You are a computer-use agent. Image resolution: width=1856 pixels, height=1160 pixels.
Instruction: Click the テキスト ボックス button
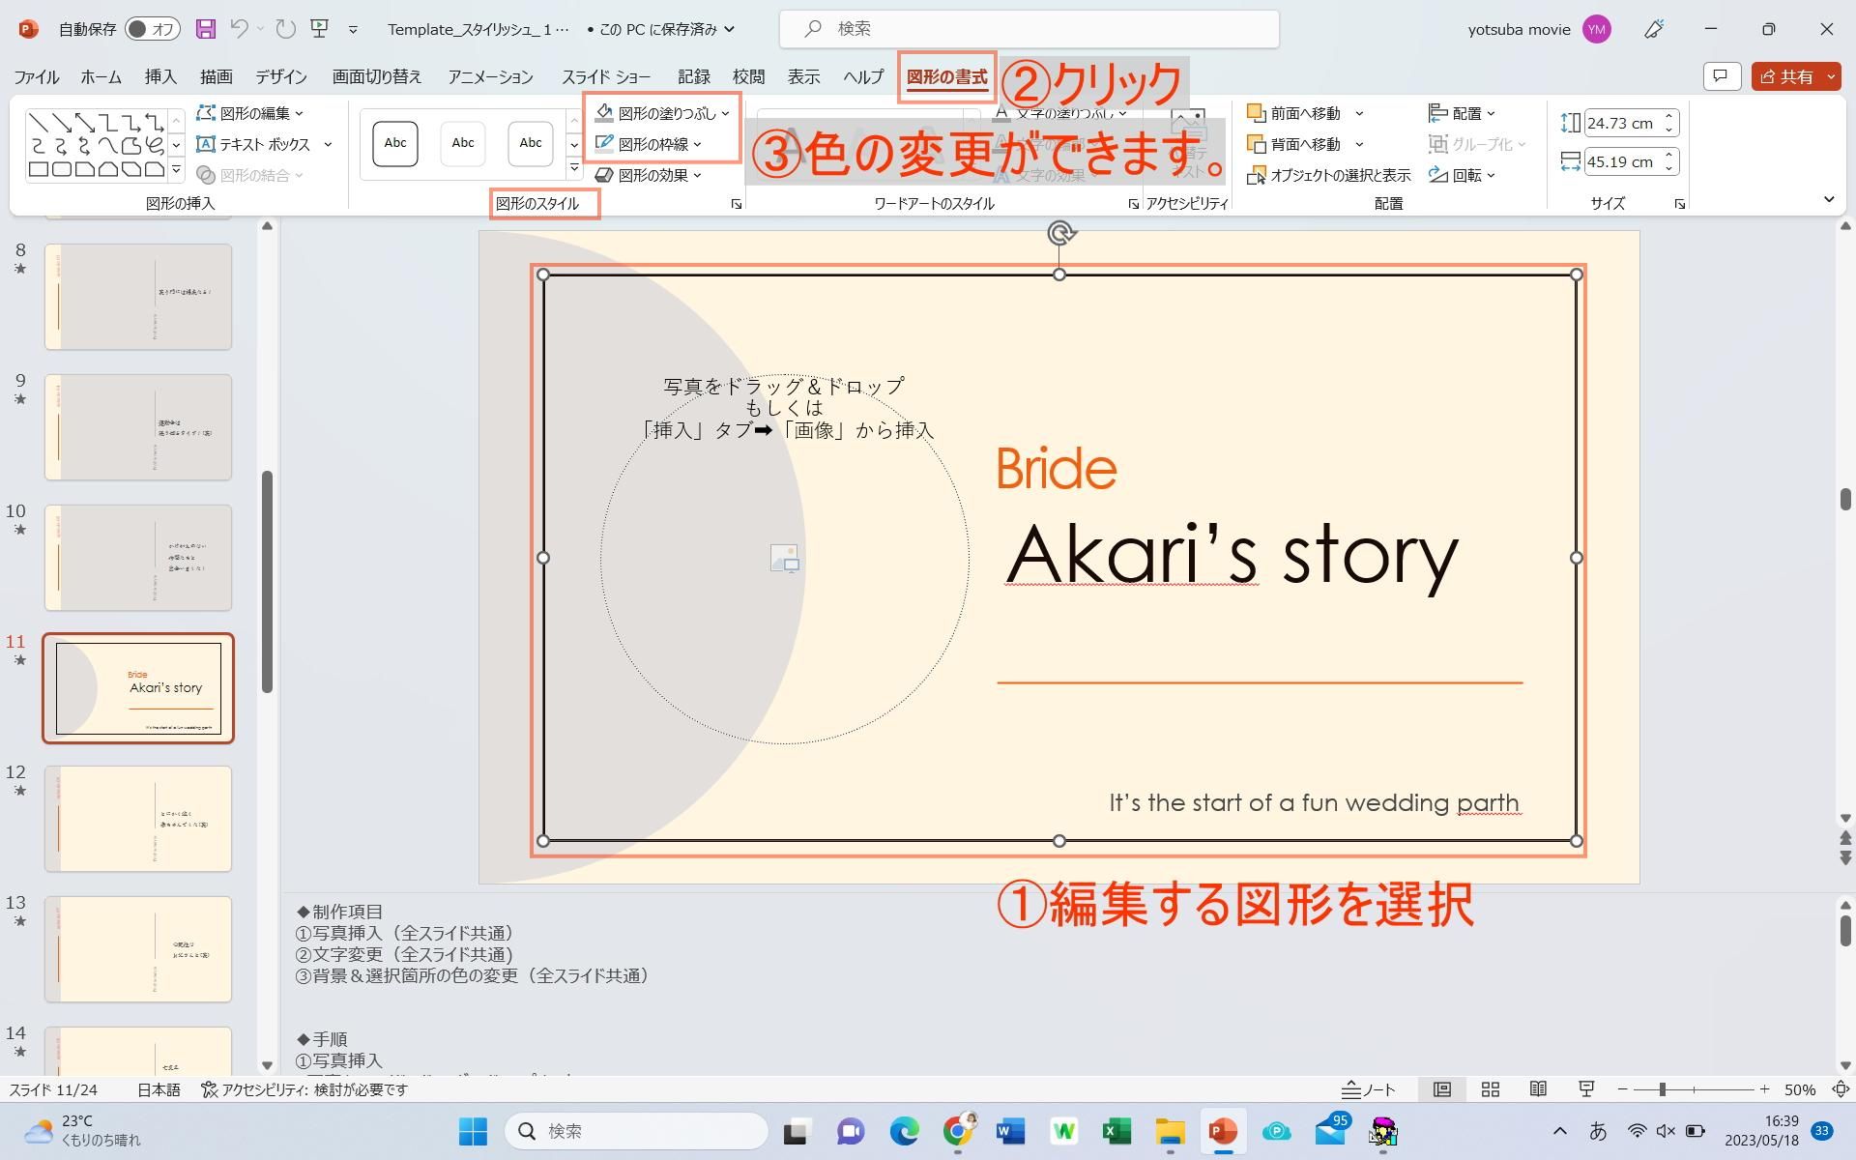click(254, 144)
